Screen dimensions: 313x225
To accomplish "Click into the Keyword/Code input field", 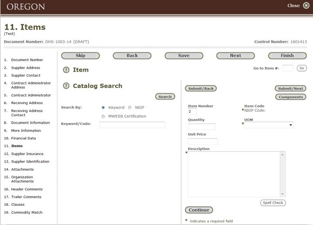I will (132, 125).
